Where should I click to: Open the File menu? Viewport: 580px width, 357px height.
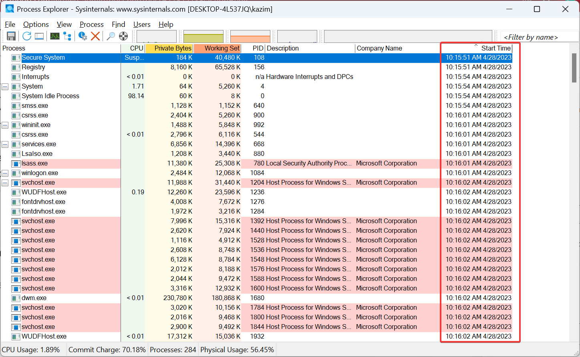[x=10, y=24]
